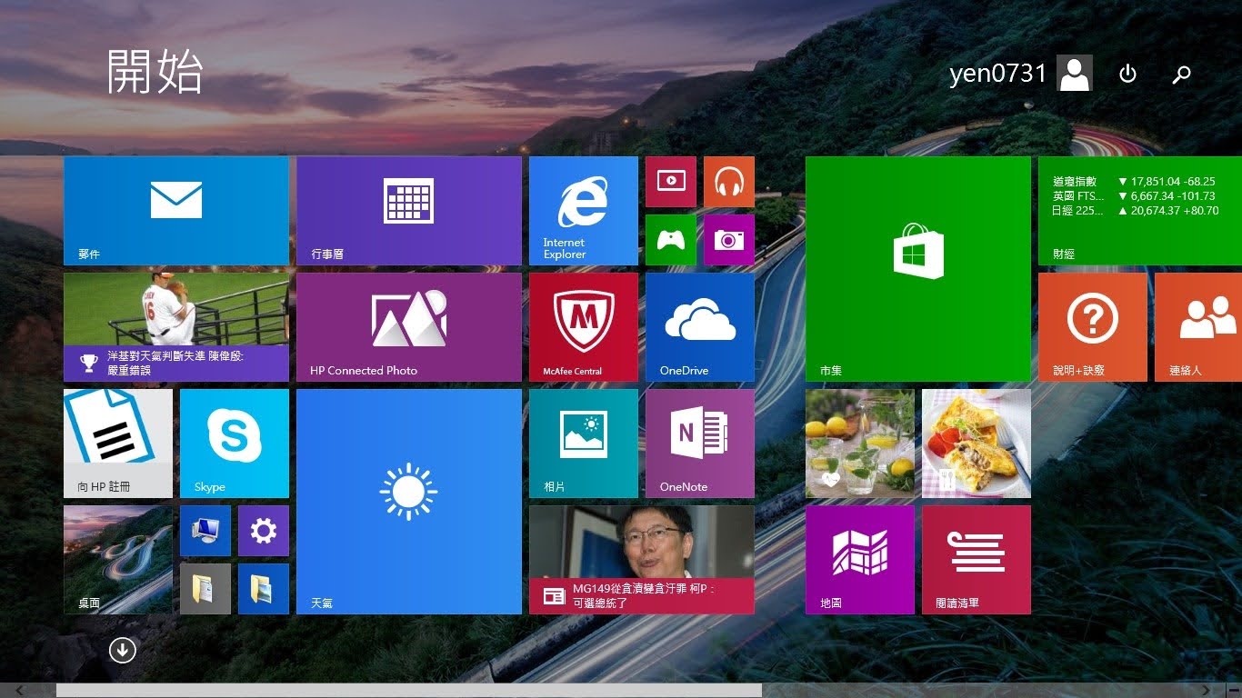Open the 市集 Store tile
The width and height of the screenshot is (1242, 698).
click(x=918, y=269)
